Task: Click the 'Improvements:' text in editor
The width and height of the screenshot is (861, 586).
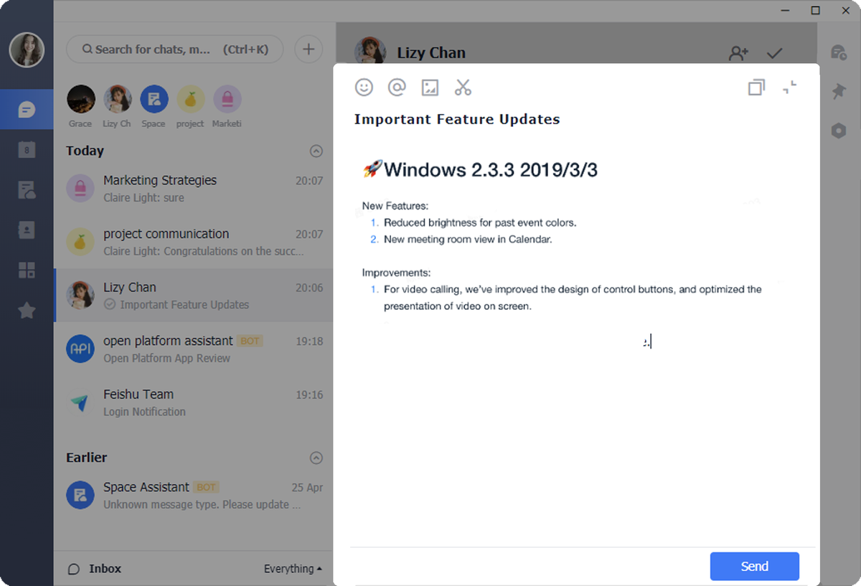Action: pyautogui.click(x=396, y=273)
